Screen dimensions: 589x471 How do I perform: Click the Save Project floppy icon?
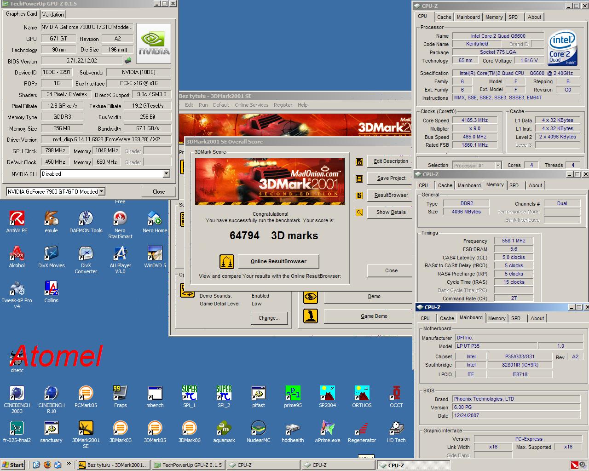tap(359, 178)
